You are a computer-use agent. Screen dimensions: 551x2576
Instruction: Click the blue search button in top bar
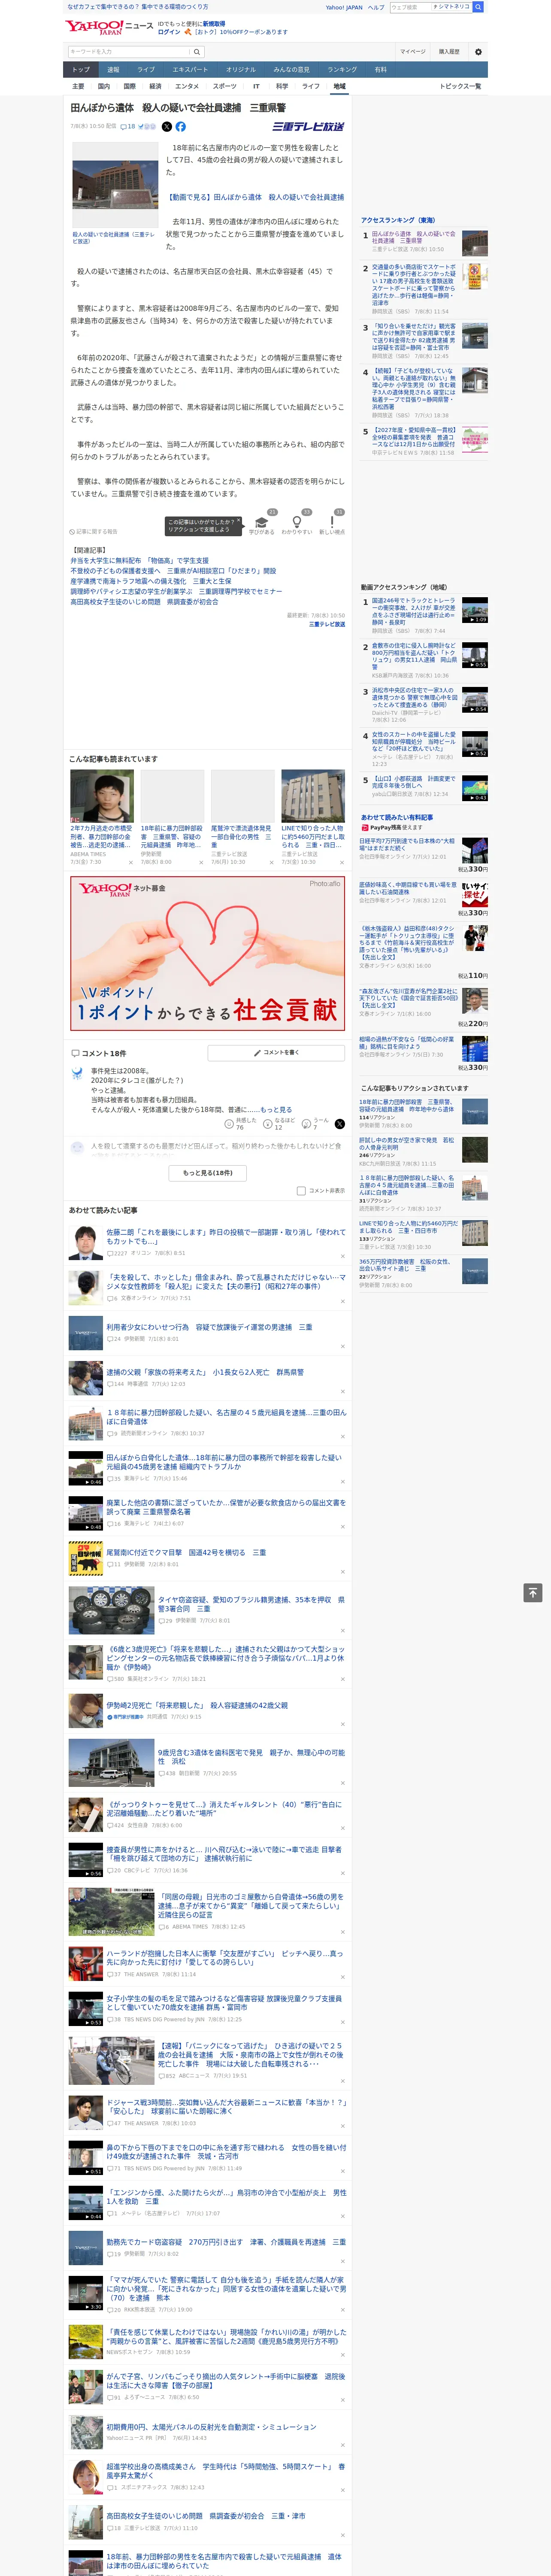pyautogui.click(x=478, y=7)
